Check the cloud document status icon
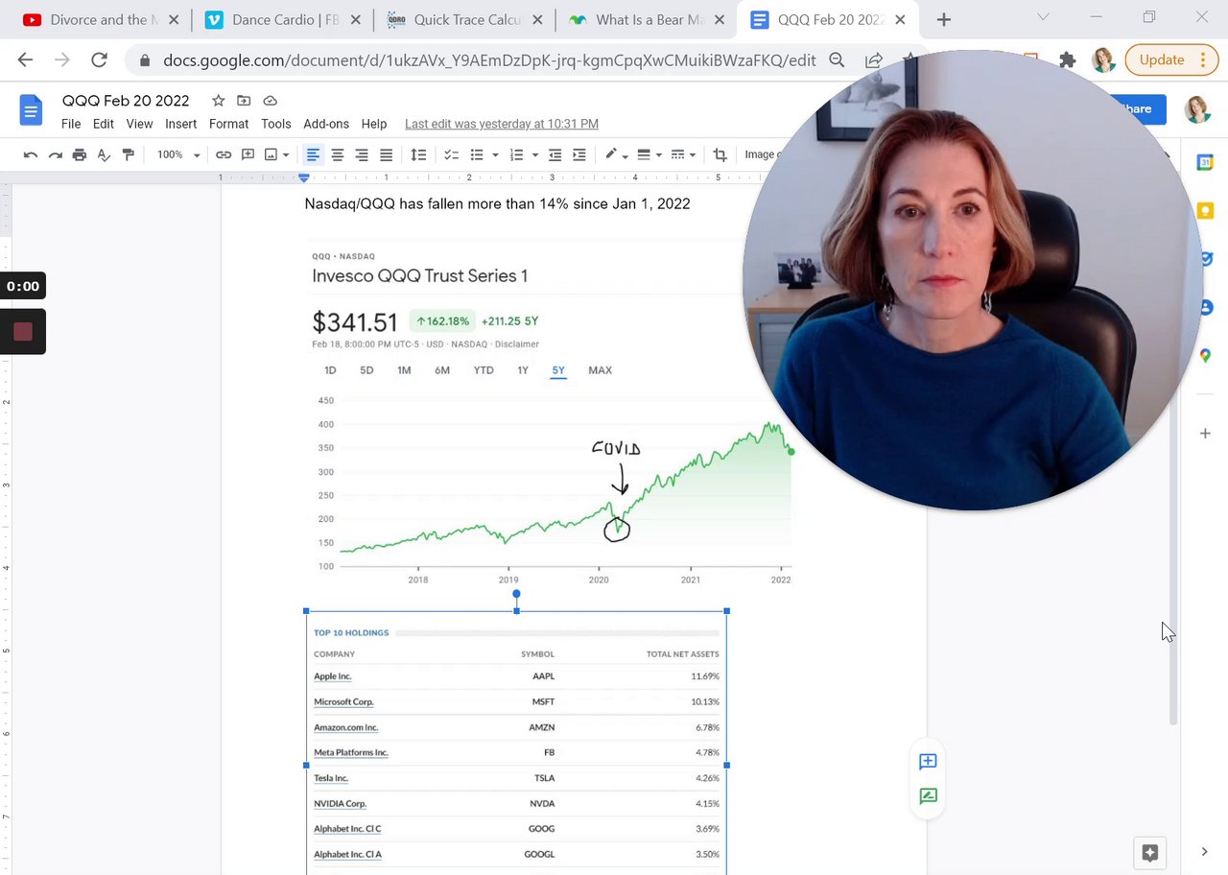 coord(270,101)
